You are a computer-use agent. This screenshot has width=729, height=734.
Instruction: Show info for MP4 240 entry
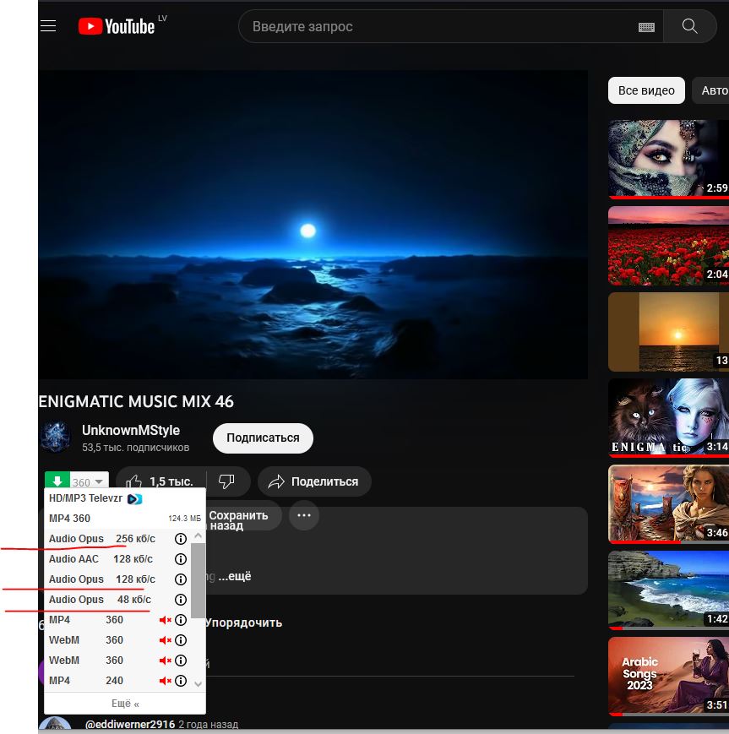point(180,681)
